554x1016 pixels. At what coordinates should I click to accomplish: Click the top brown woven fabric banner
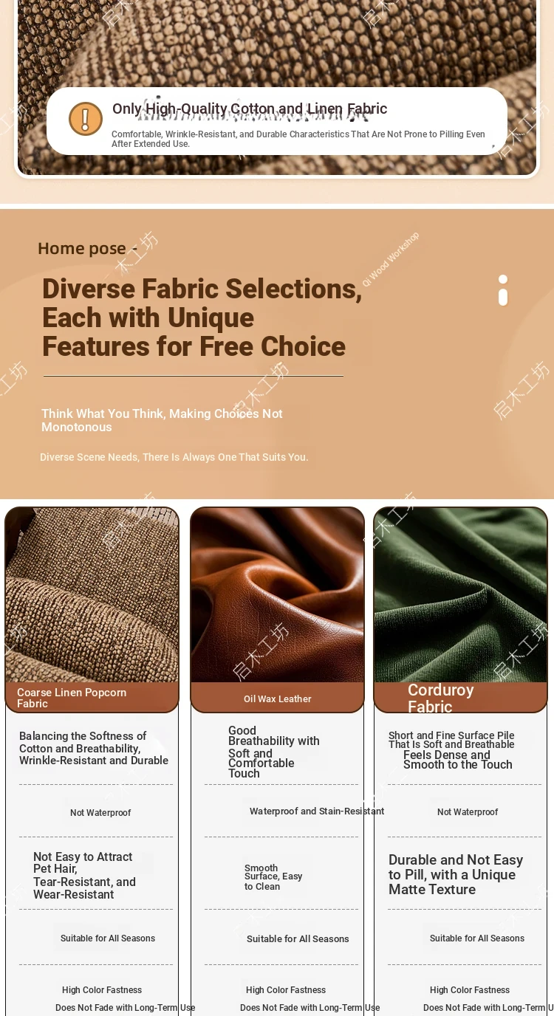277,87
